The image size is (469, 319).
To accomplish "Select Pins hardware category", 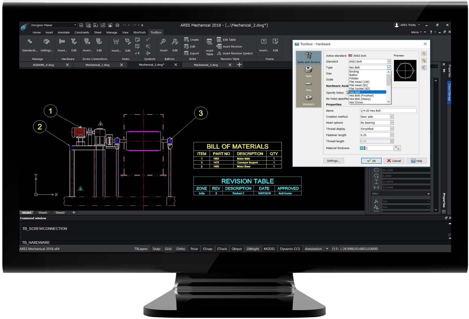I will click(309, 86).
